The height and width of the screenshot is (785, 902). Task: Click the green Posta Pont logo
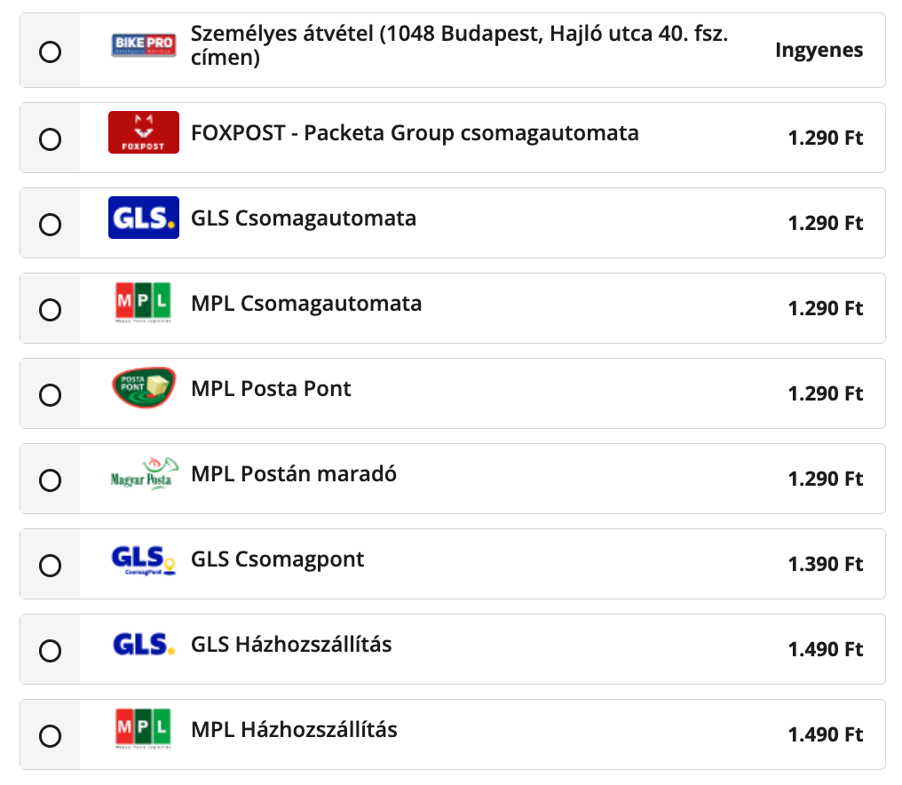(x=143, y=388)
